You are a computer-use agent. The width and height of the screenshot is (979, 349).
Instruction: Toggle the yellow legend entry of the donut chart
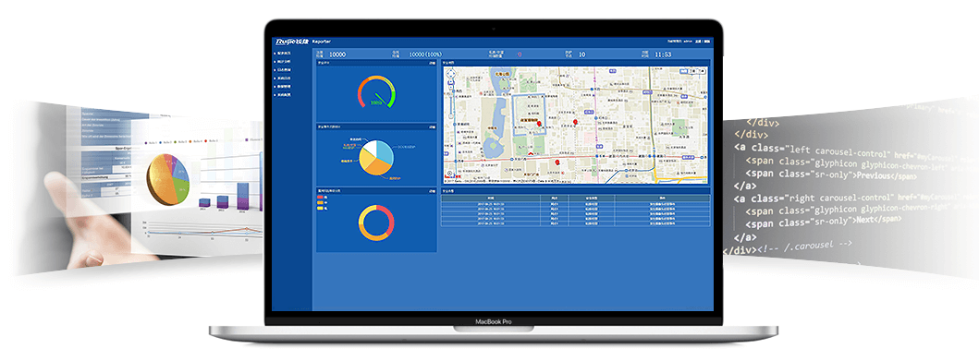[x=321, y=208]
